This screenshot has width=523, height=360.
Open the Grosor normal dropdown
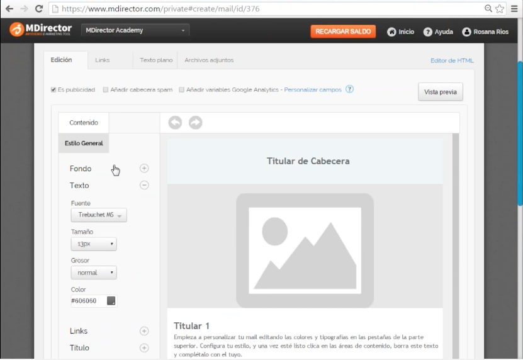(x=94, y=273)
